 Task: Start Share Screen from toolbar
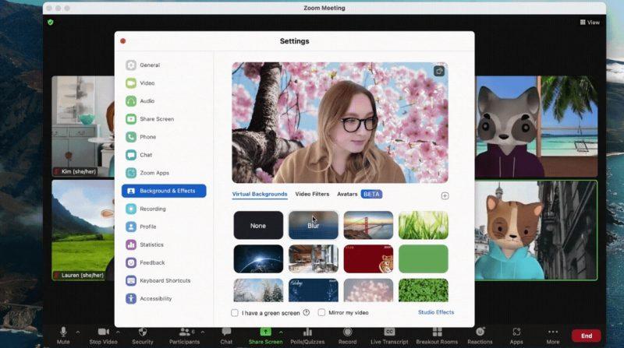click(265, 336)
